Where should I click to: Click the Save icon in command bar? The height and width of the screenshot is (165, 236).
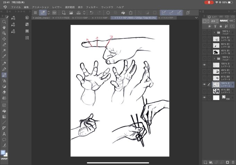(78, 13)
